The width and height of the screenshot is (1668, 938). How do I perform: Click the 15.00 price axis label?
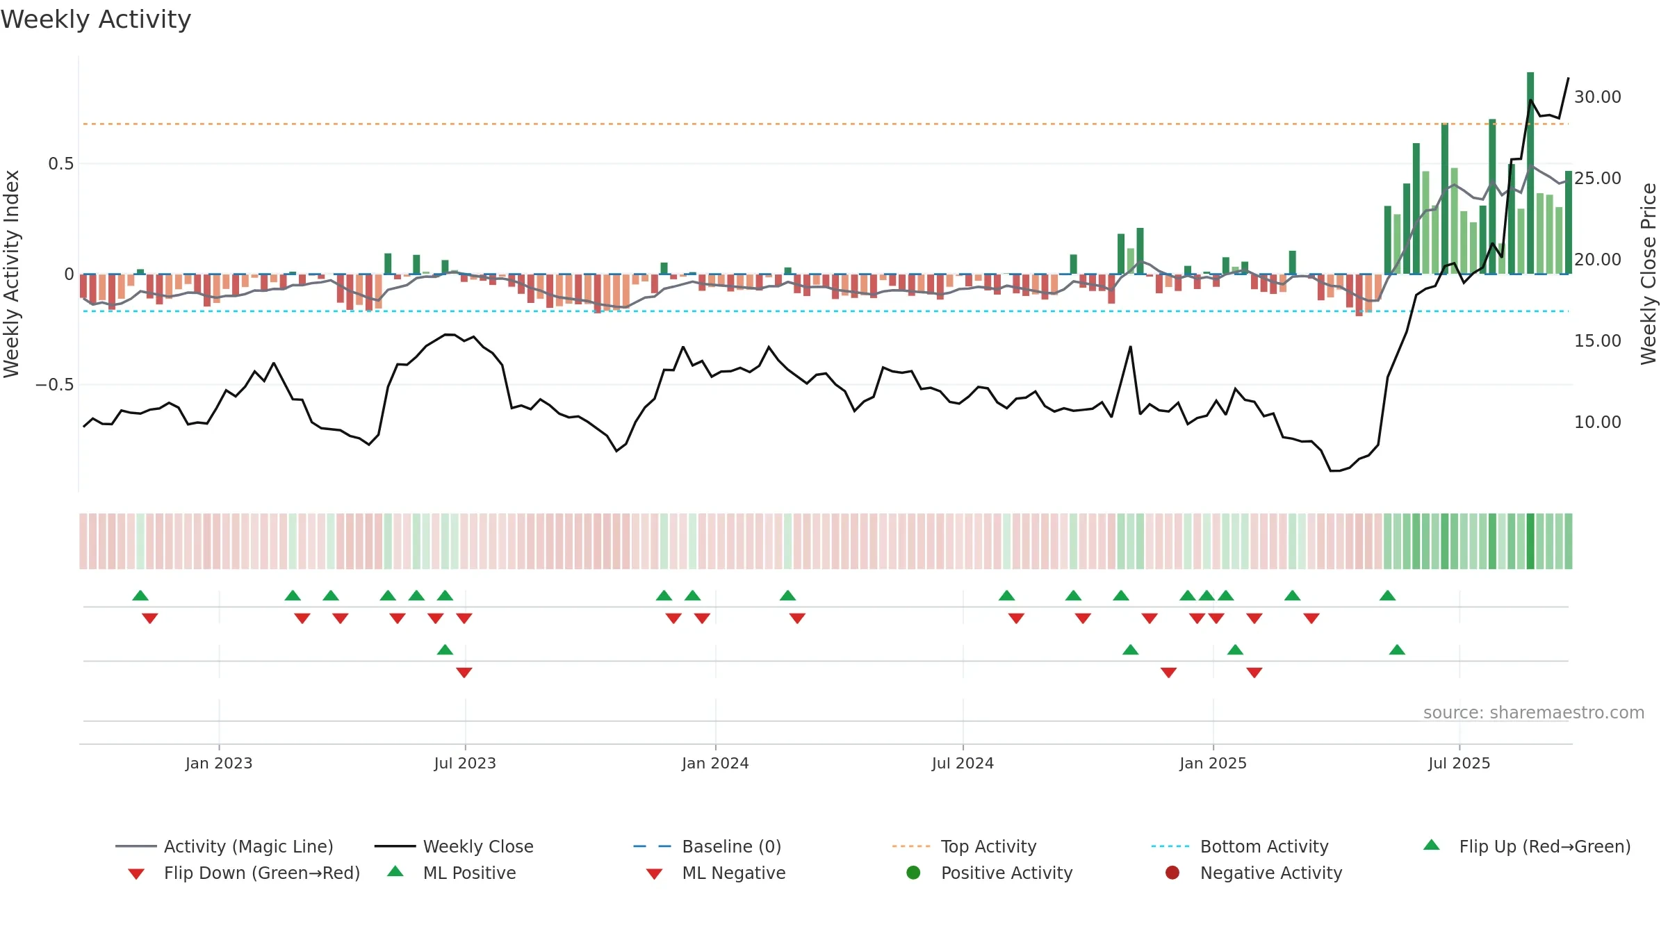[x=1598, y=340]
